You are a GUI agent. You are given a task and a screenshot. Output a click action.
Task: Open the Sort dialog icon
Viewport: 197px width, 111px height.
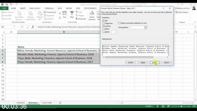click(64, 15)
